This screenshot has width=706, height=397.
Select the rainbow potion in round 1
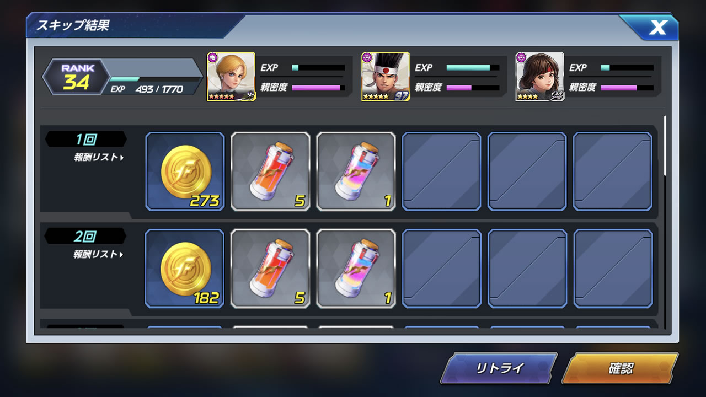(x=356, y=171)
